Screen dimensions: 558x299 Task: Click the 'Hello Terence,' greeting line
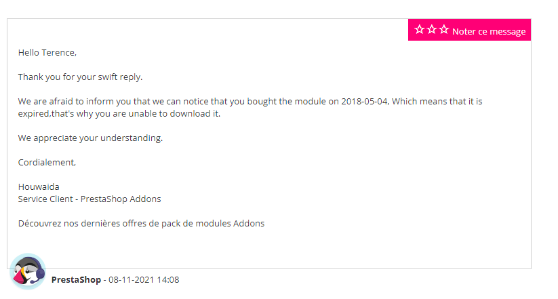click(x=47, y=52)
